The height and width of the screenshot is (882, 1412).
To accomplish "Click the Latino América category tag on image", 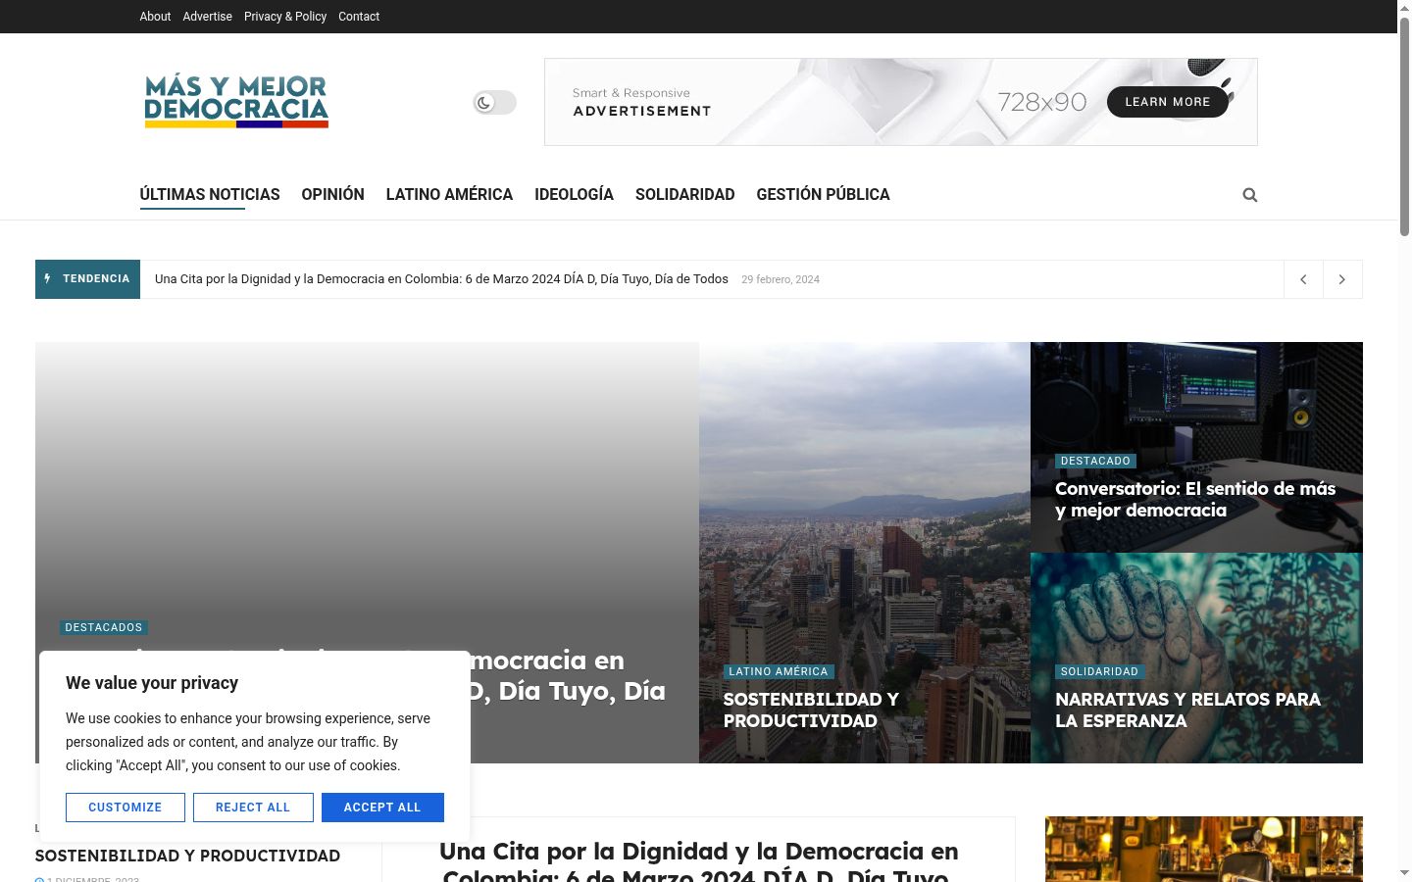I will click(x=779, y=671).
